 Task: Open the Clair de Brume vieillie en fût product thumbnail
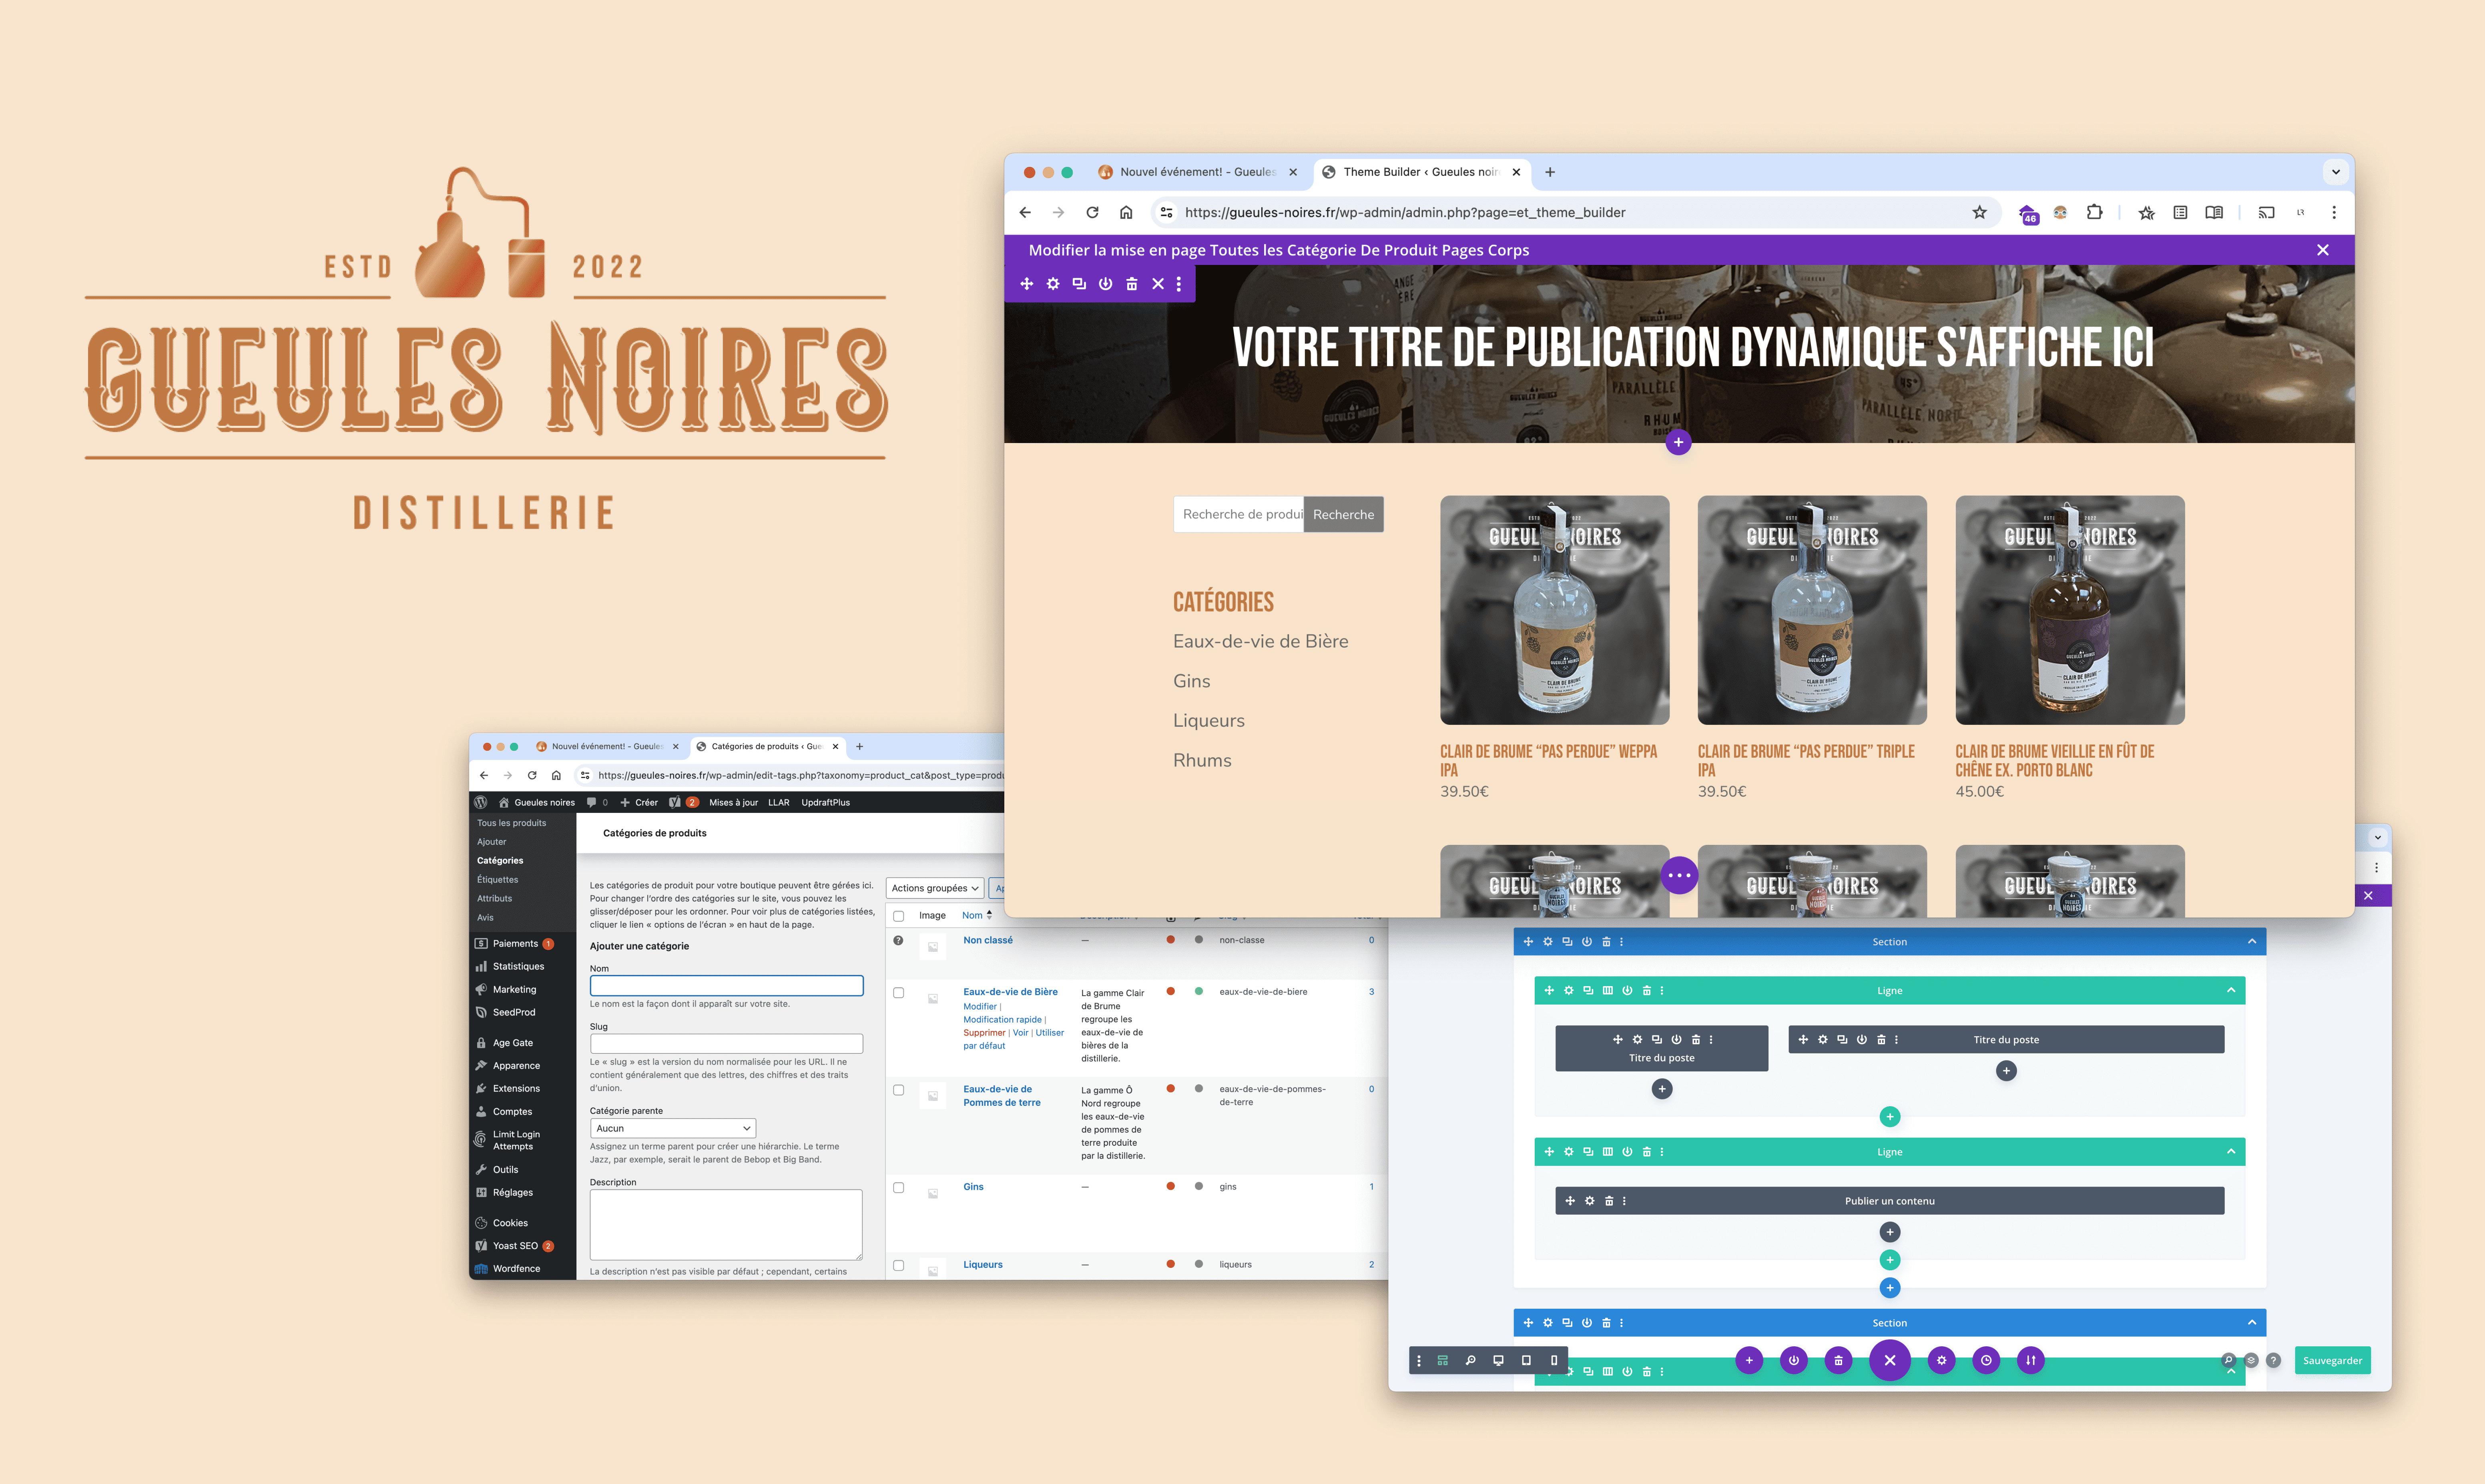pyautogui.click(x=2070, y=610)
